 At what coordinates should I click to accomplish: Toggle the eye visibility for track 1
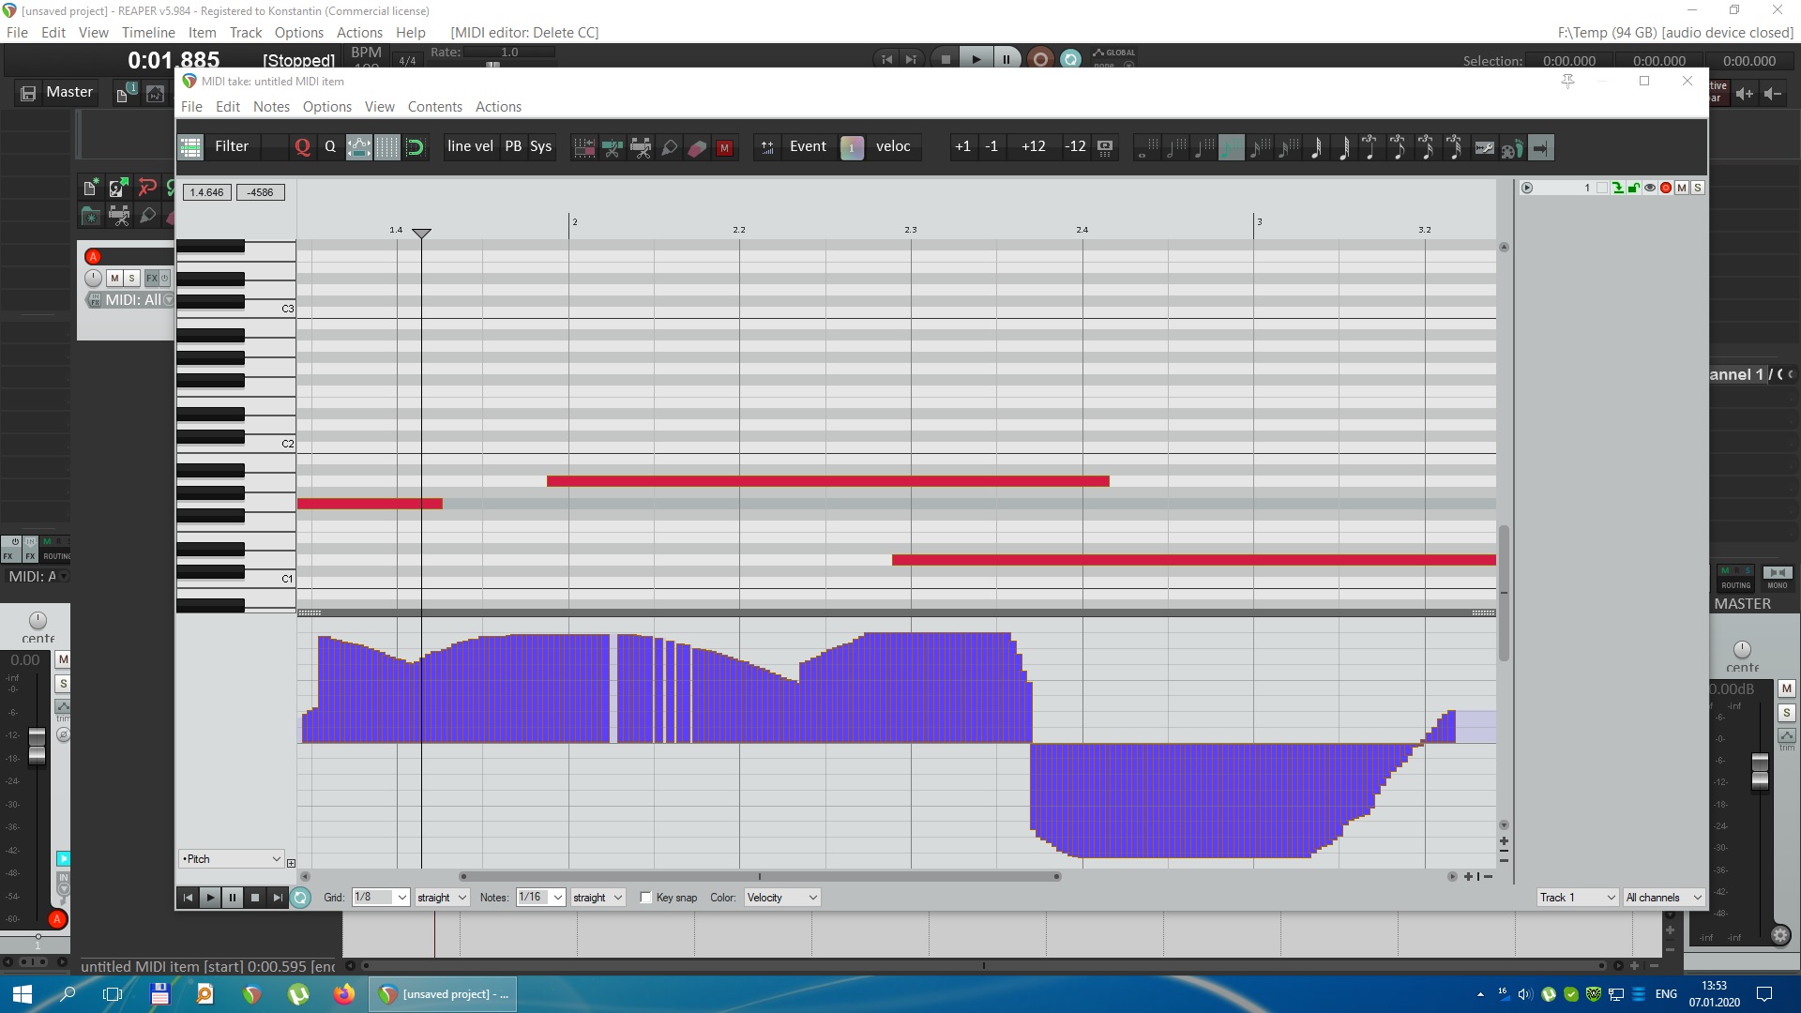[x=1650, y=188]
